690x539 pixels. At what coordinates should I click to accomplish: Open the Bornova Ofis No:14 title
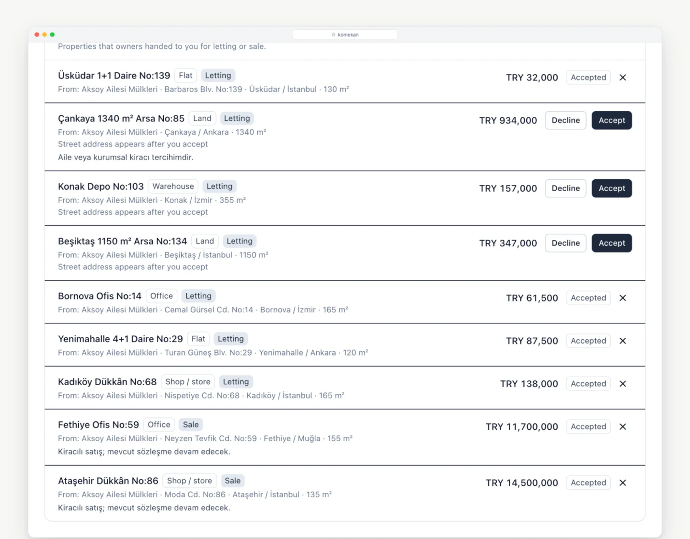click(x=100, y=296)
